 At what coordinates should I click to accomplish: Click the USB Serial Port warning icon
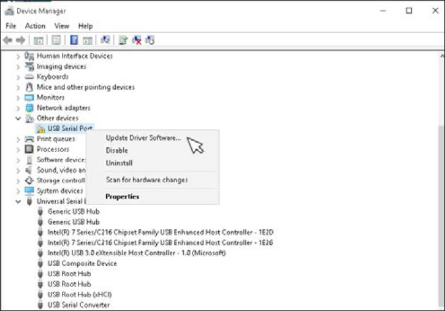click(x=41, y=129)
